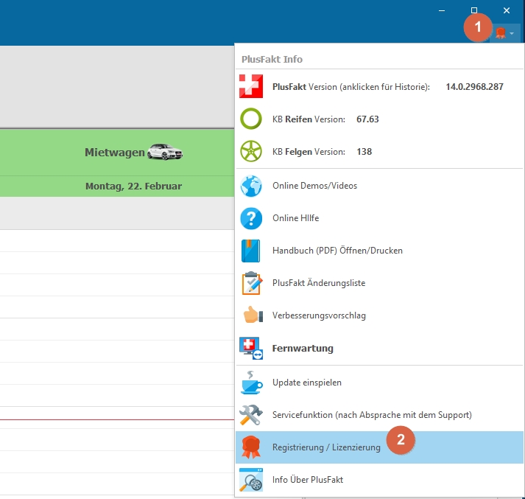Select KB Reifen Version entry

click(x=380, y=119)
